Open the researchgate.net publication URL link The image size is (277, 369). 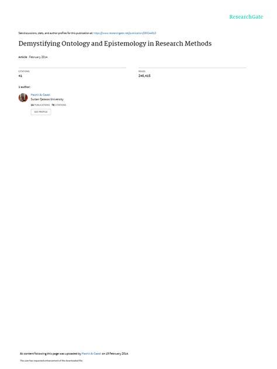[124, 33]
